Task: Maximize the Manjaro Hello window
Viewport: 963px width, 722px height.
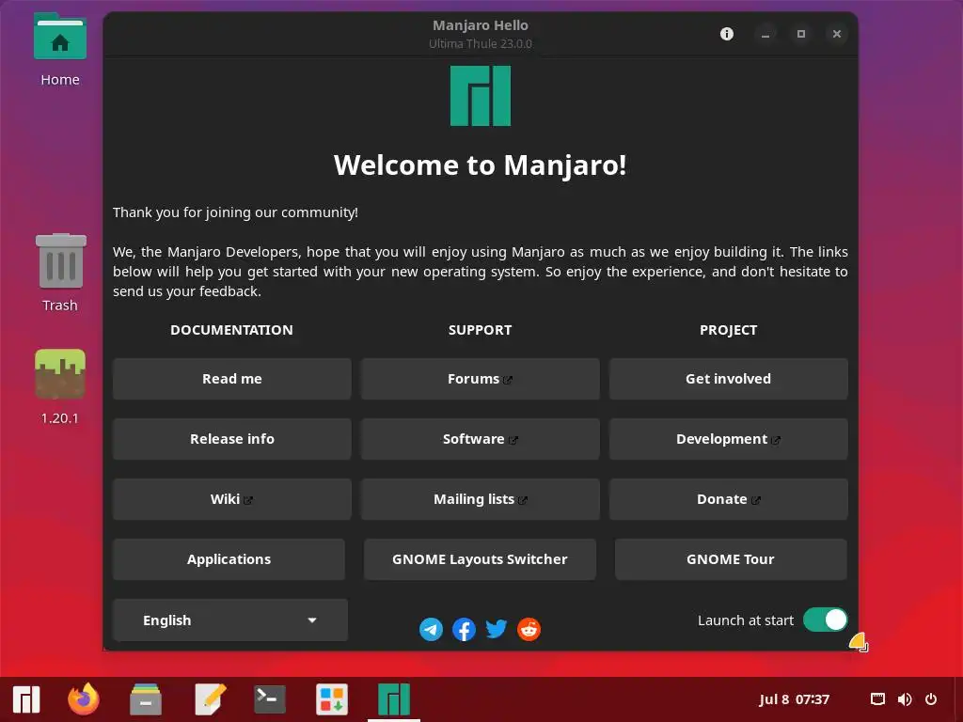Action: [801, 34]
